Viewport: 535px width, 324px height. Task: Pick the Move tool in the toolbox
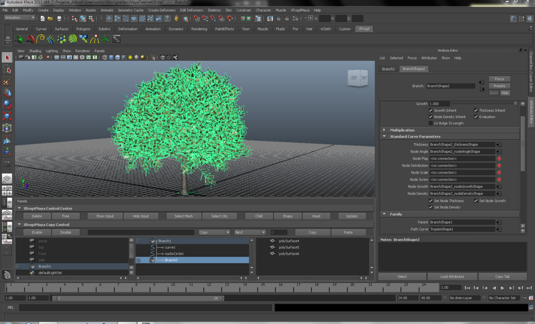coord(7,93)
